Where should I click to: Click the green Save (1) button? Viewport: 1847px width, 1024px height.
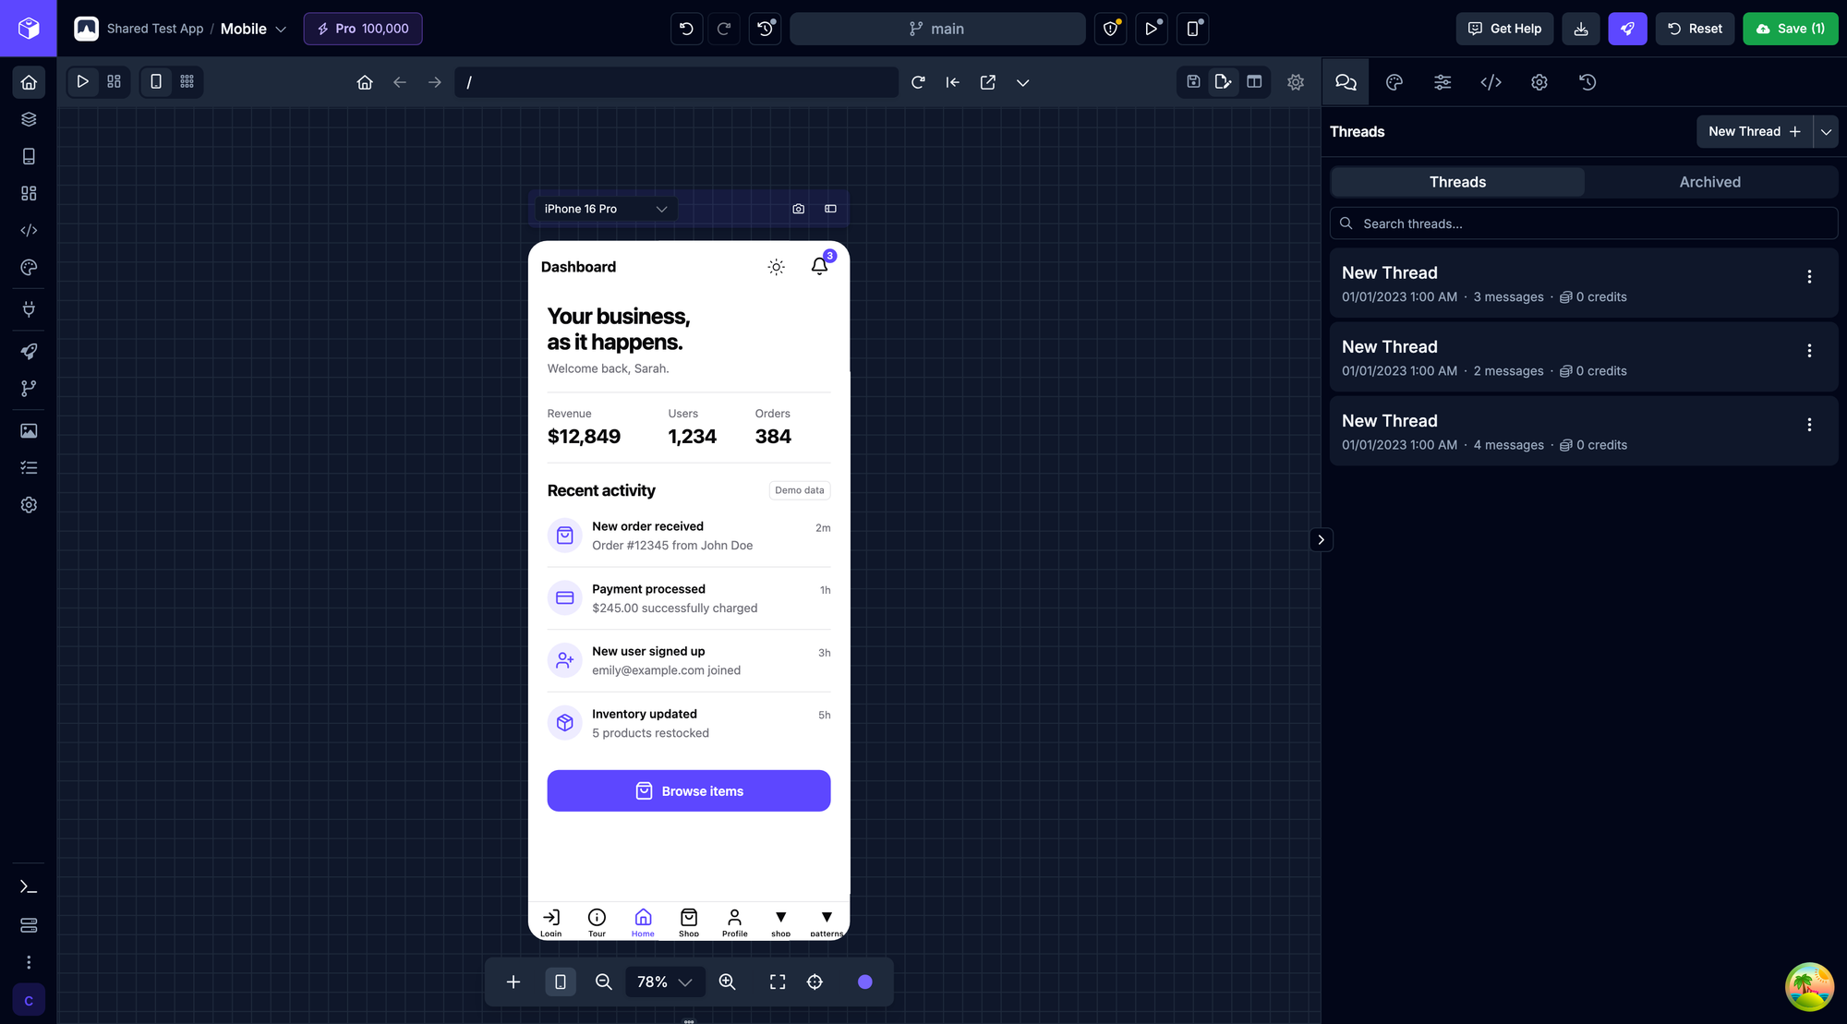1790,29
